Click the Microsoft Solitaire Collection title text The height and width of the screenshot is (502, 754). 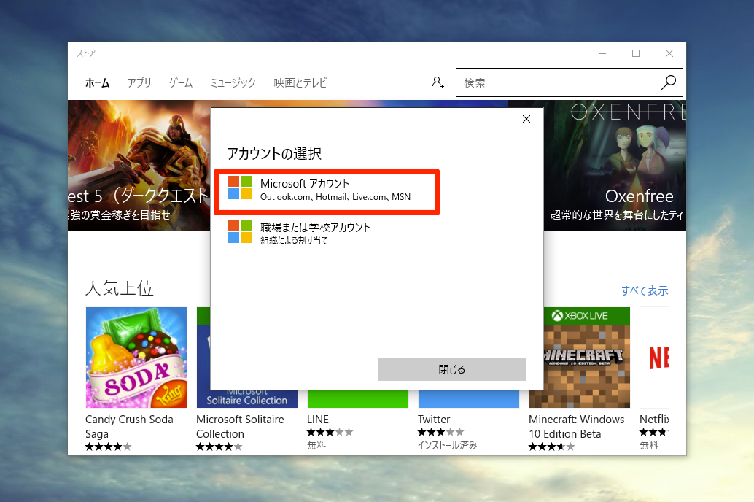240,426
